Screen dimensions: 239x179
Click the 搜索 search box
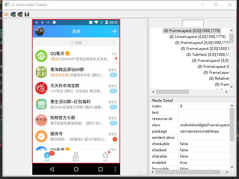click(x=76, y=43)
